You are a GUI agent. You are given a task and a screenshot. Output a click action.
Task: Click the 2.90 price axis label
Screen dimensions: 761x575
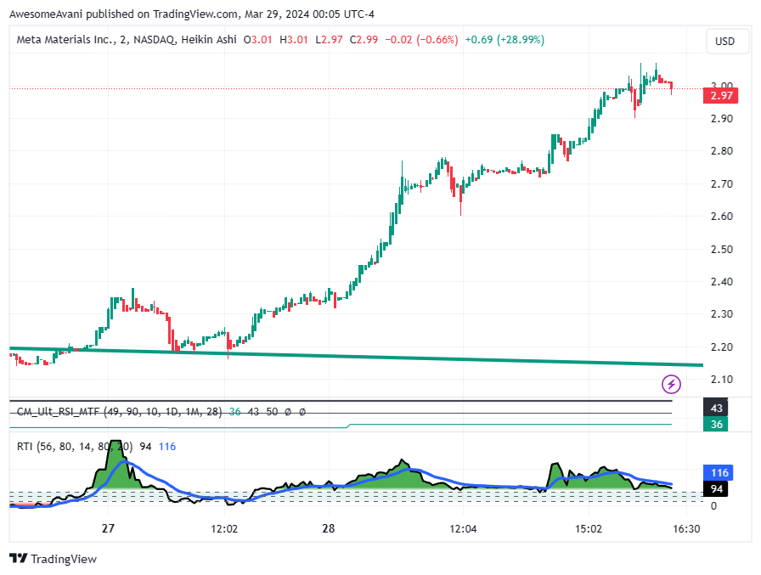point(722,118)
